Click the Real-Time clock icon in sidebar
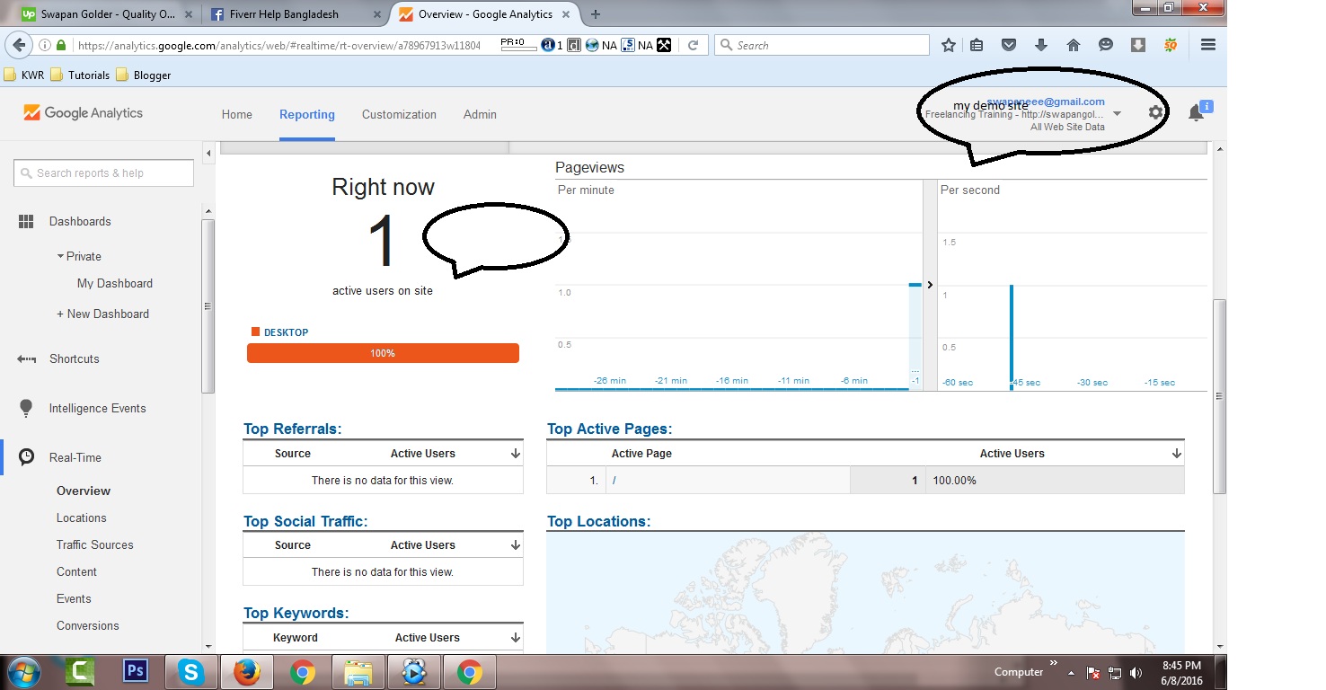Image resolution: width=1326 pixels, height=690 pixels. (26, 457)
